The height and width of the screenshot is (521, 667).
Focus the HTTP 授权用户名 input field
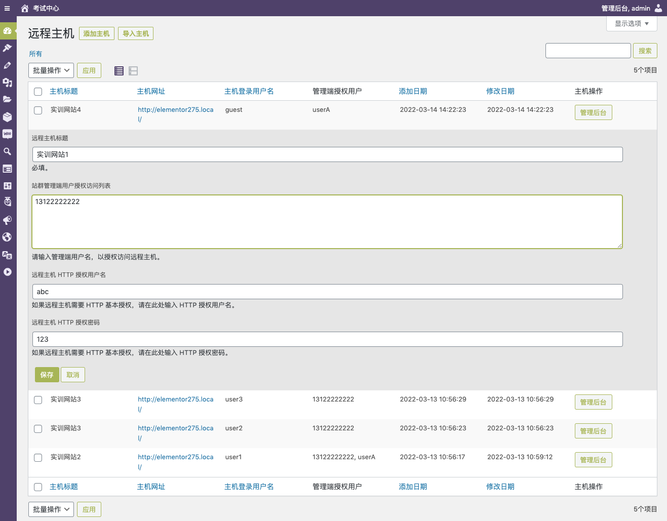point(328,292)
